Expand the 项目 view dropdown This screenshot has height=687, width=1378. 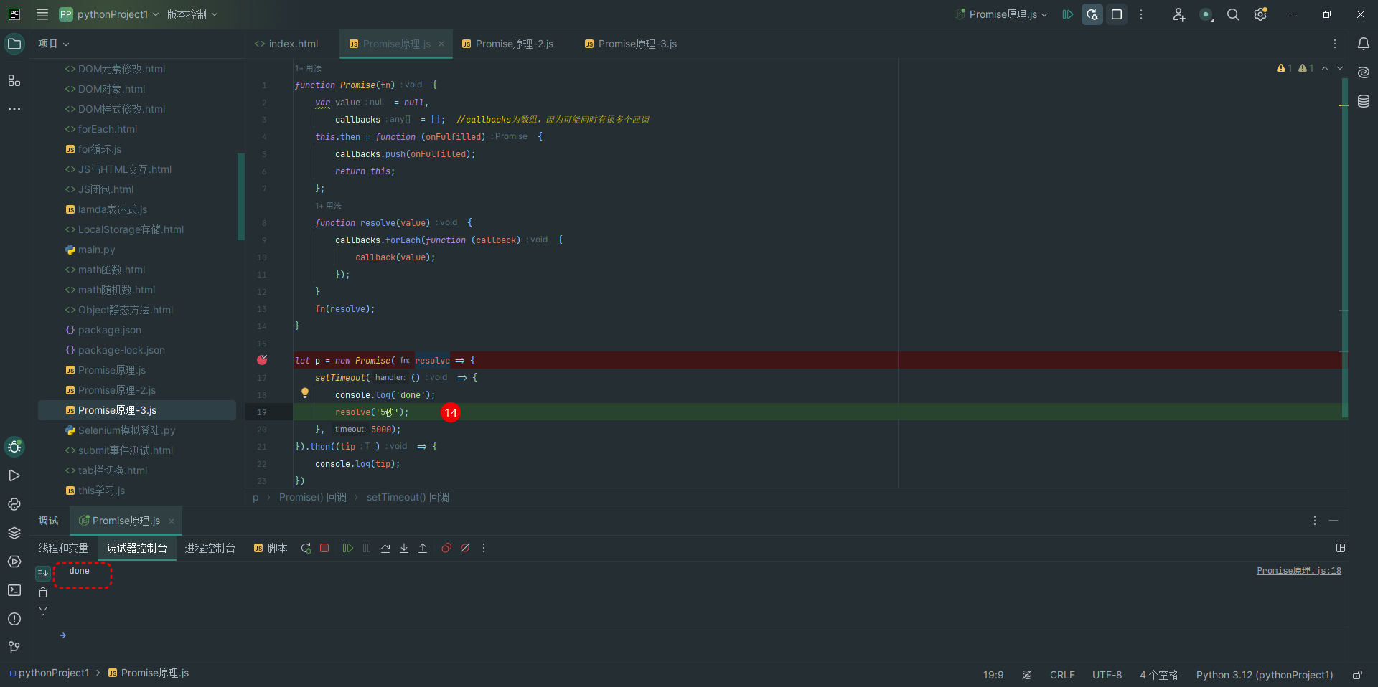(x=54, y=44)
